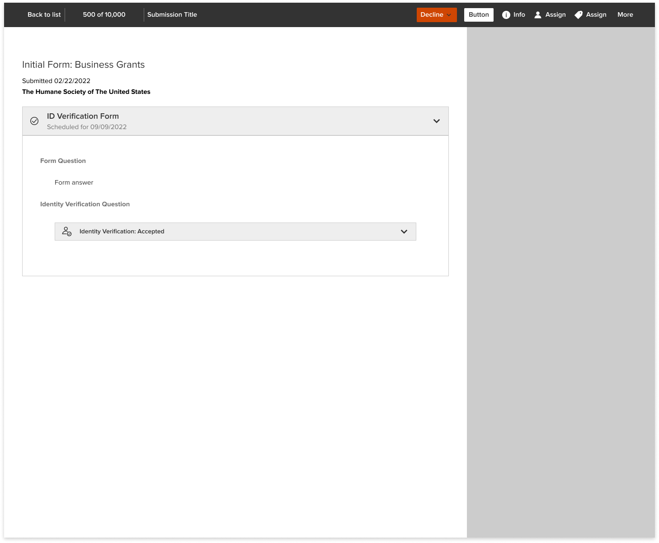
Task: Click the Assign label next to person icon
Action: 555,15
